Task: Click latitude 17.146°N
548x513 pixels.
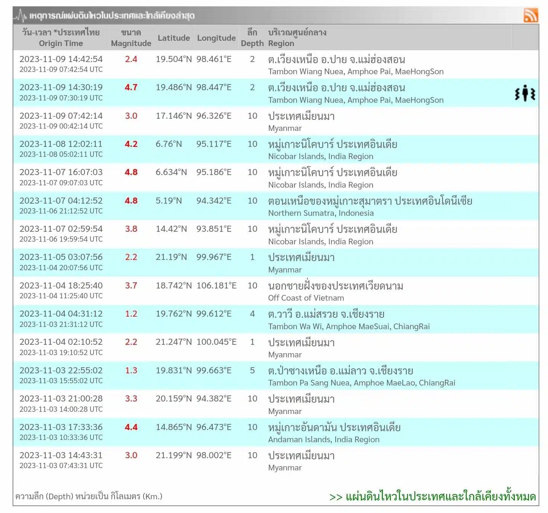Action: [174, 116]
